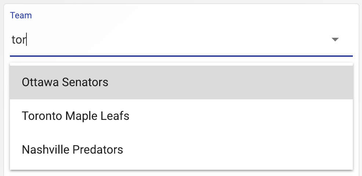This screenshot has width=362, height=176.
Task: Select Ottawa Senators from the list
Action: [65, 82]
